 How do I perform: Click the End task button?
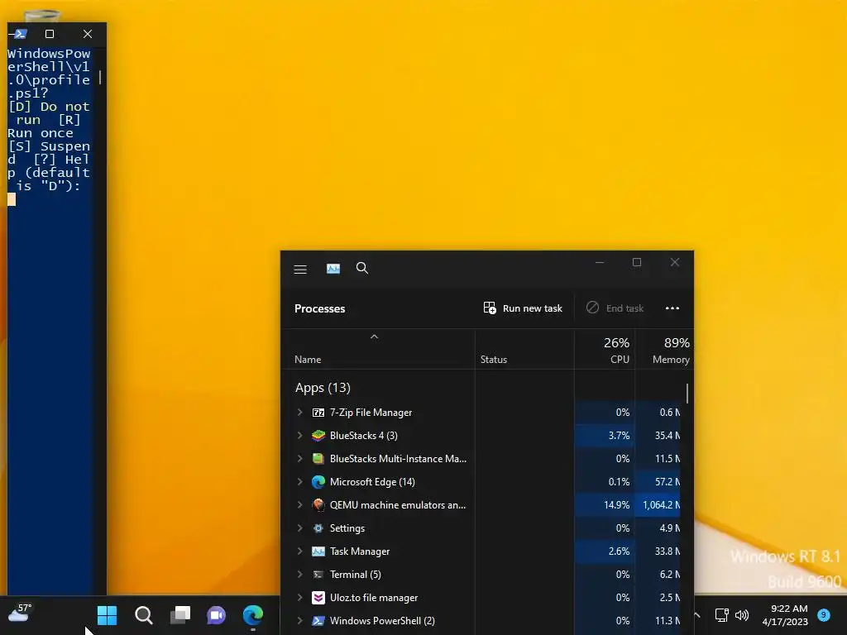point(615,308)
